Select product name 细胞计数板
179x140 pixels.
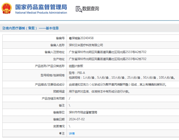pyautogui.click(x=76, y=66)
